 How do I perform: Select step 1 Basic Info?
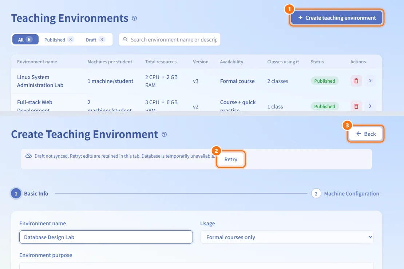(29, 194)
